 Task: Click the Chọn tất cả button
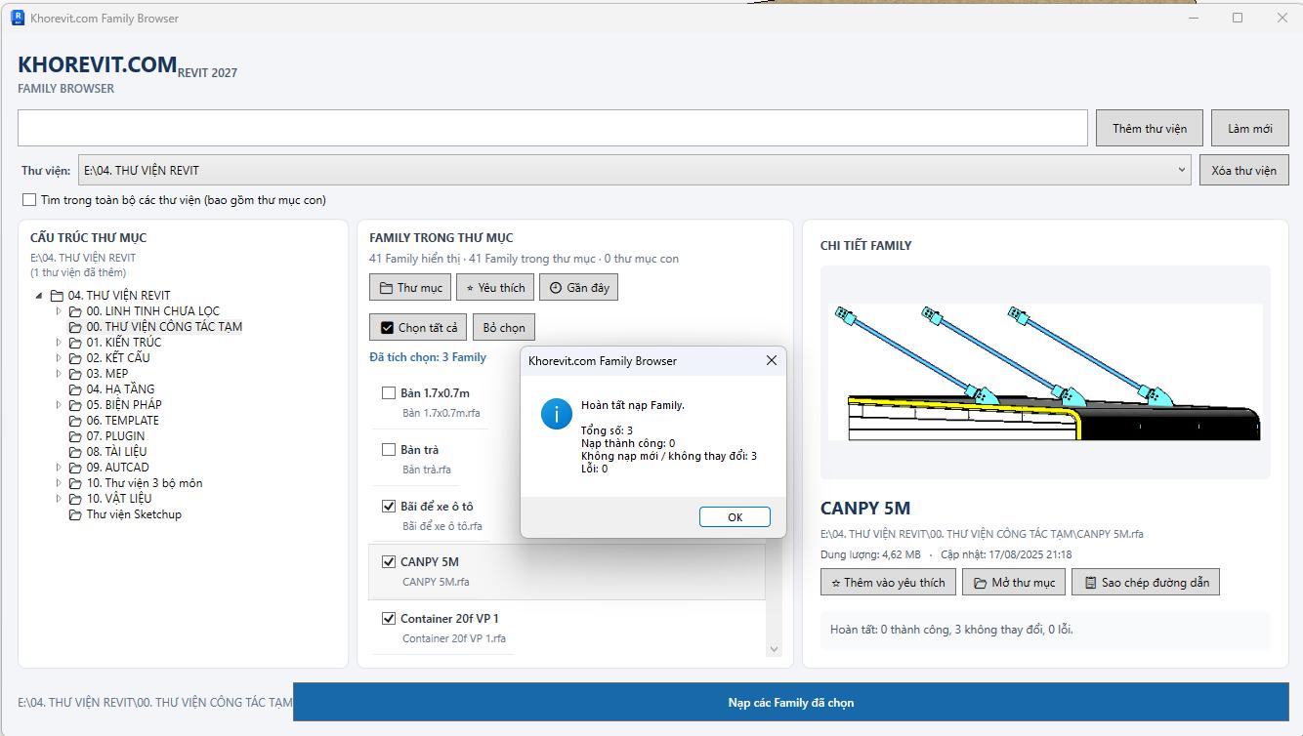point(419,328)
